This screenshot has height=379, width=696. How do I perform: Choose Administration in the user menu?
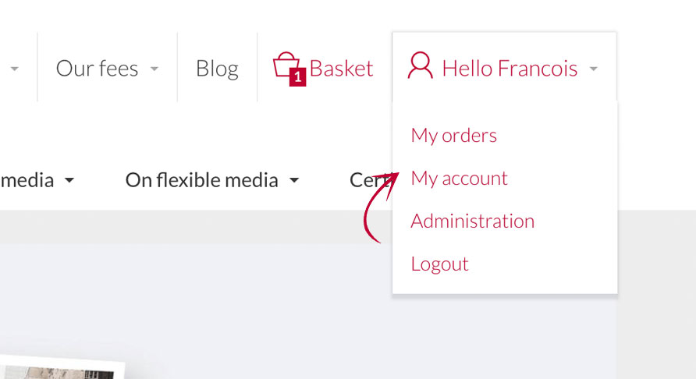[x=472, y=221]
